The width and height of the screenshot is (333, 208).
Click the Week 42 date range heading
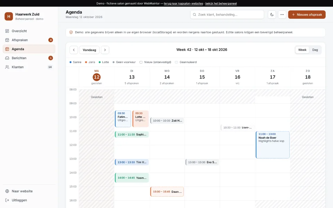tap(202, 50)
